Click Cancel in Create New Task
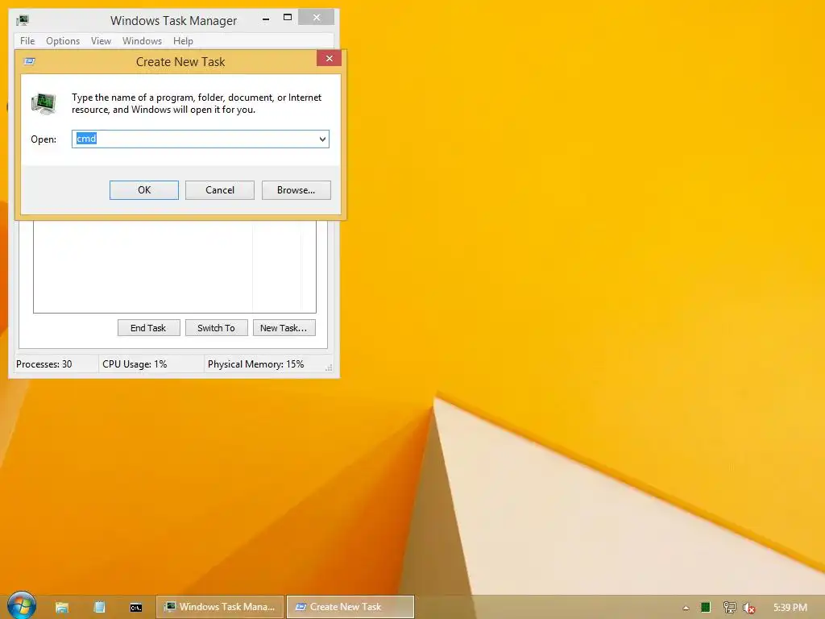The height and width of the screenshot is (619, 825). click(x=220, y=190)
